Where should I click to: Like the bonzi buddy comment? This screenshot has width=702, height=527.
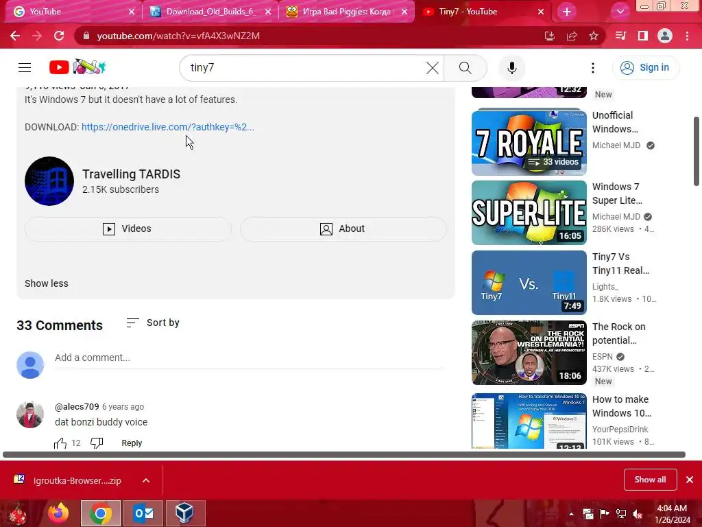coord(60,443)
